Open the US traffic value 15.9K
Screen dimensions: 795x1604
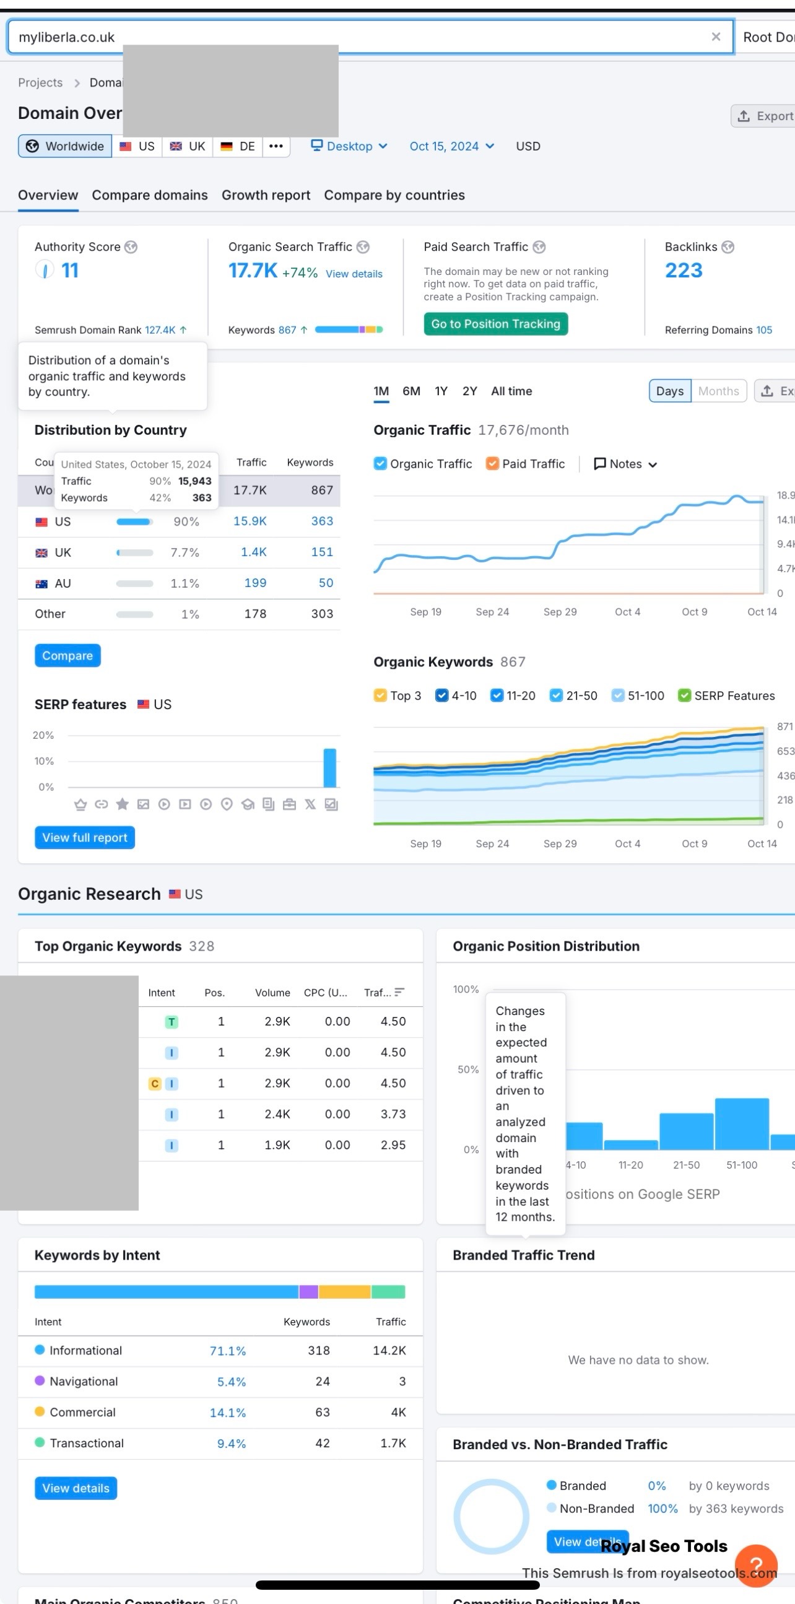pos(250,521)
